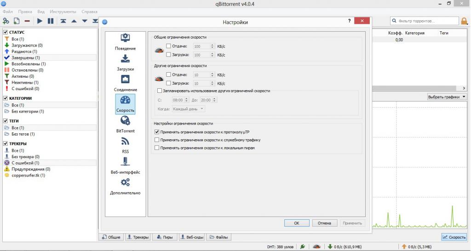Switch to the Общие tab

pos(111,237)
